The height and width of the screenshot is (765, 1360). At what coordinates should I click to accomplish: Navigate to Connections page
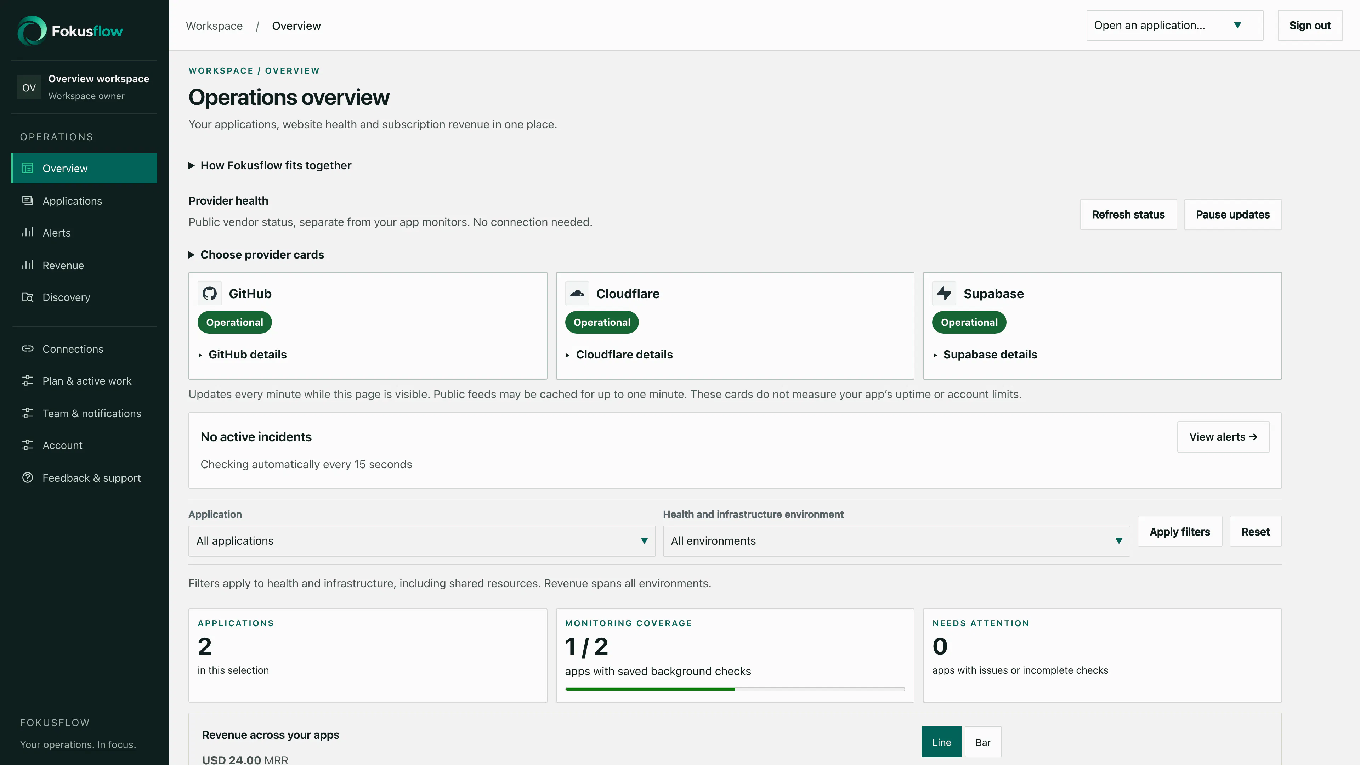(x=84, y=348)
